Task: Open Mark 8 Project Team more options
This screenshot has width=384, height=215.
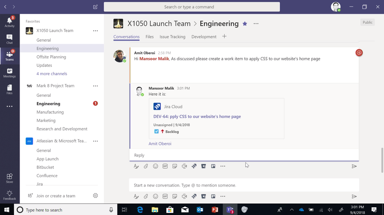Action: 95,86
